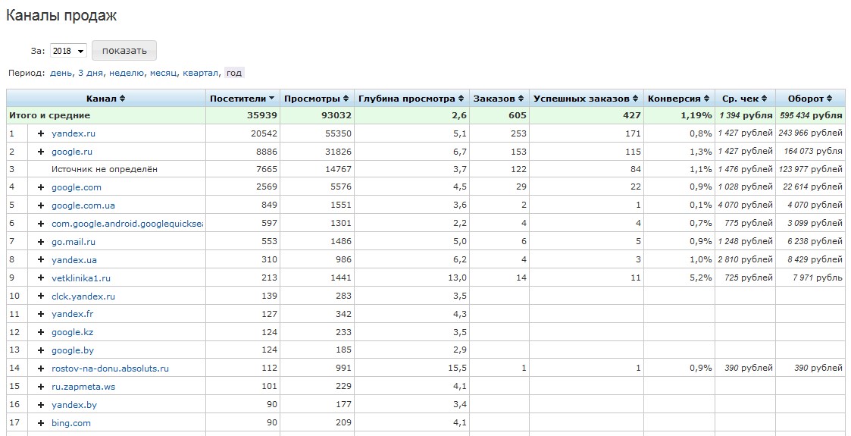Image resolution: width=851 pixels, height=436 pixels.
Task: Sort by Заказов column header
Action: [x=498, y=99]
